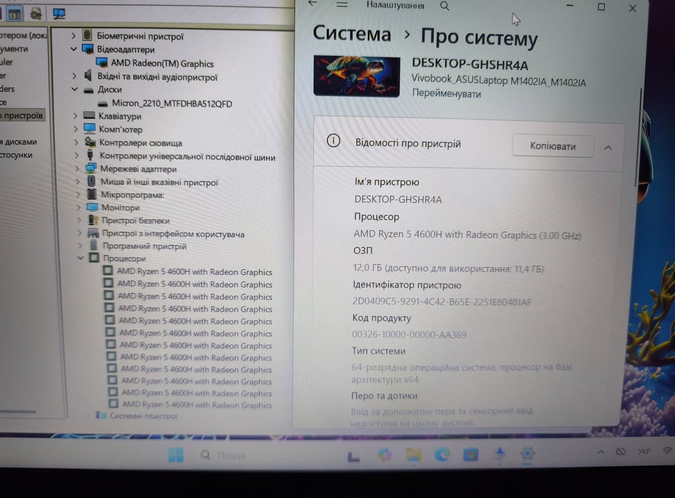Click the fingerprint icon beside Біометричні пристрої
This screenshot has height=498, width=675.
tap(88, 36)
